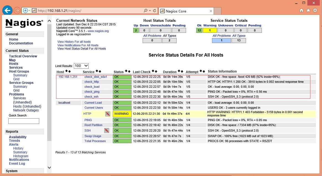Open the localhost host link
Viewport: 322px width, 176px height.
(64, 103)
